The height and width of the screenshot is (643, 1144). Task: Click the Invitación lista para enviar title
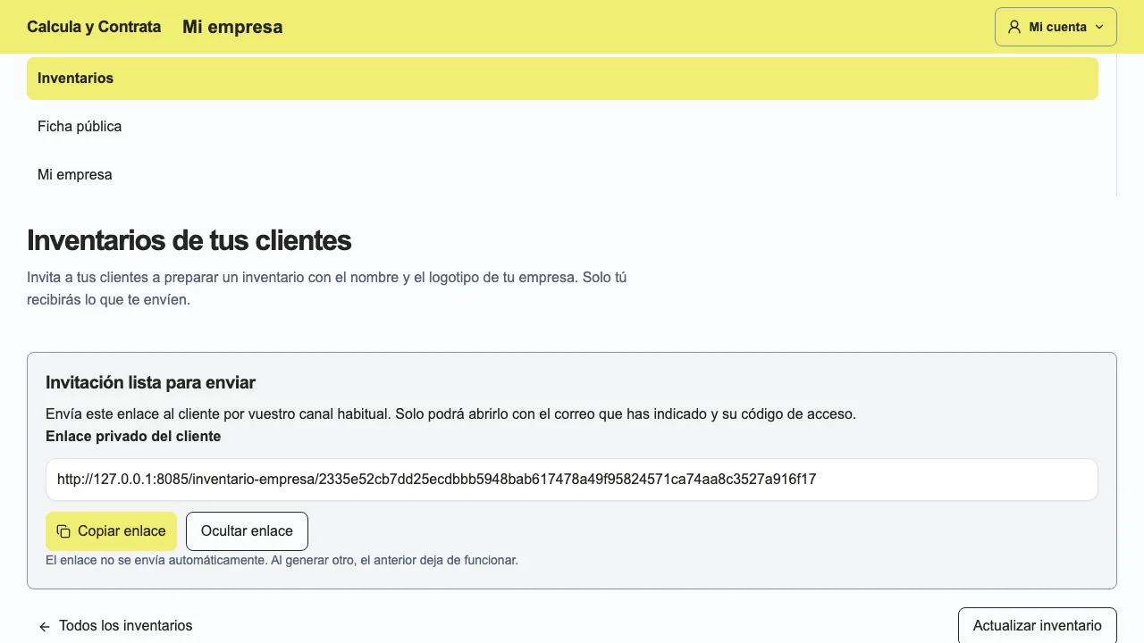point(150,383)
